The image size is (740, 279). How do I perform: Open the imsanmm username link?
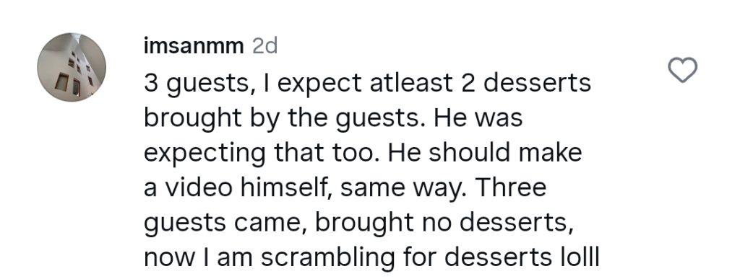click(194, 47)
